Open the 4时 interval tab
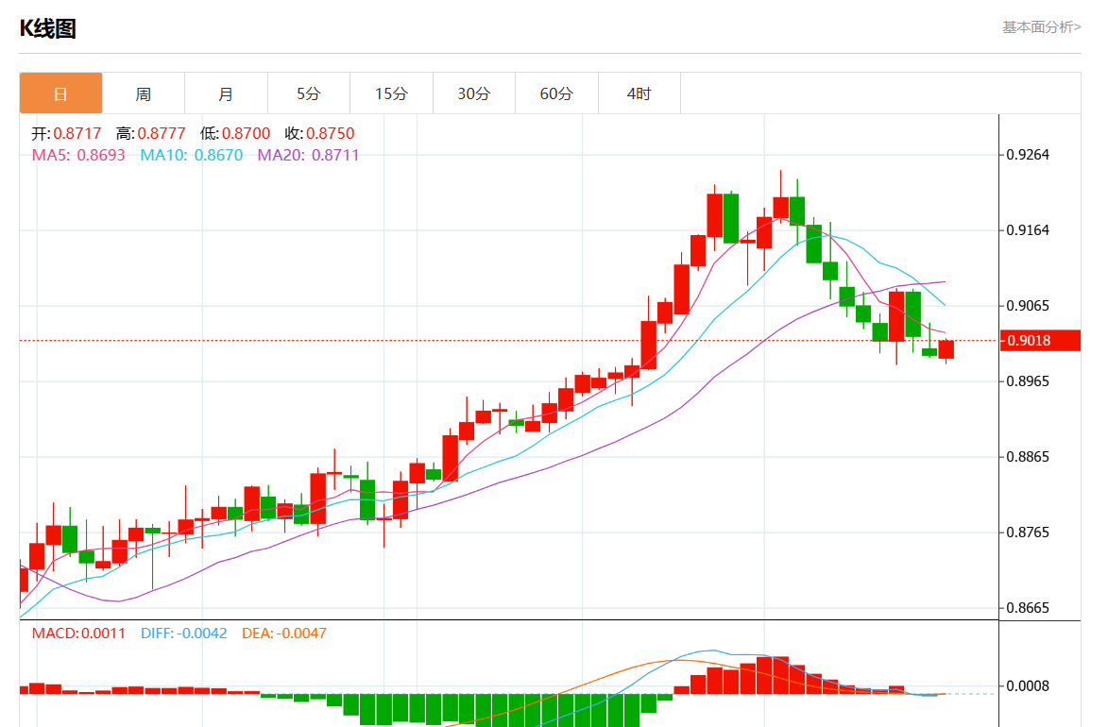The image size is (1108, 727). coord(639,93)
